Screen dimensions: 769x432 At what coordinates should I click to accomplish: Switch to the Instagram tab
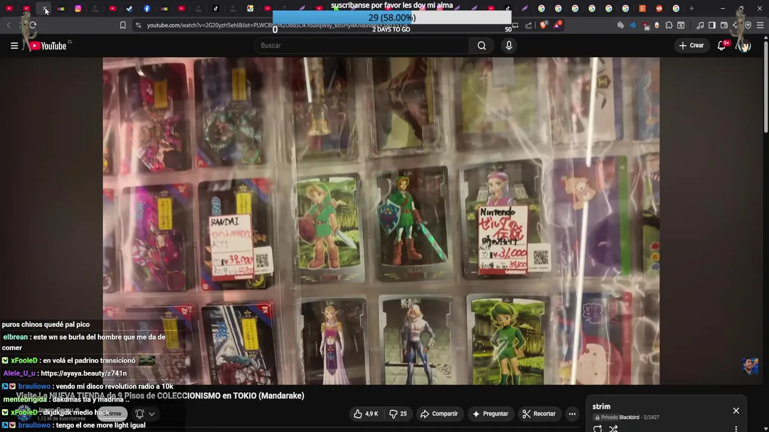point(78,8)
